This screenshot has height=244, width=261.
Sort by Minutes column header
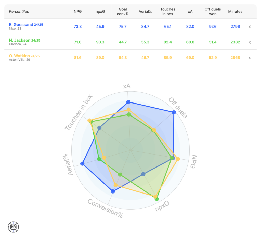pos(235,11)
